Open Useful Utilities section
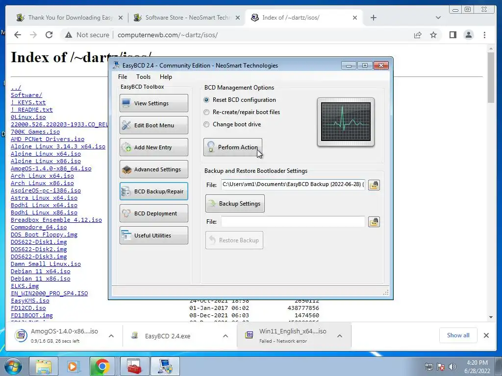 (153, 235)
